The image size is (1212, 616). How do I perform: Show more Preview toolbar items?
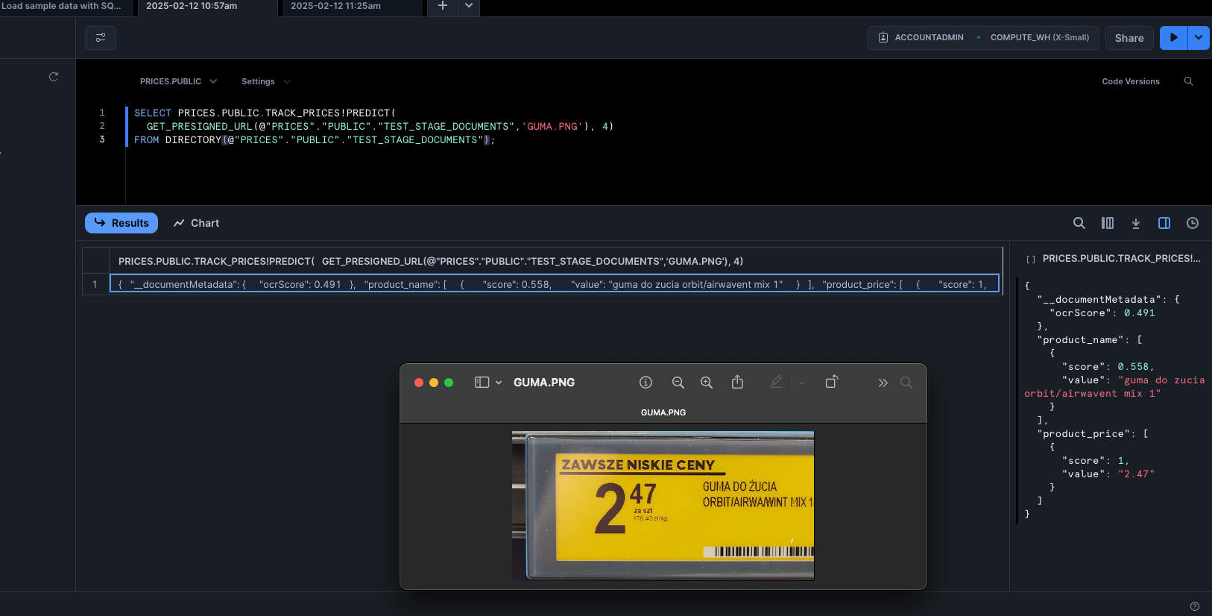tap(883, 383)
